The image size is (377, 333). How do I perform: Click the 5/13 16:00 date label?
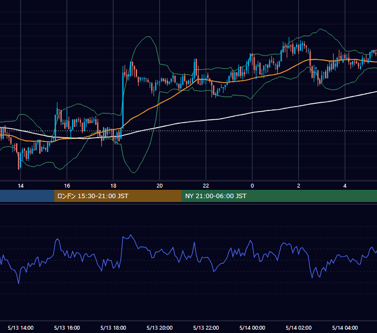(x=67, y=327)
